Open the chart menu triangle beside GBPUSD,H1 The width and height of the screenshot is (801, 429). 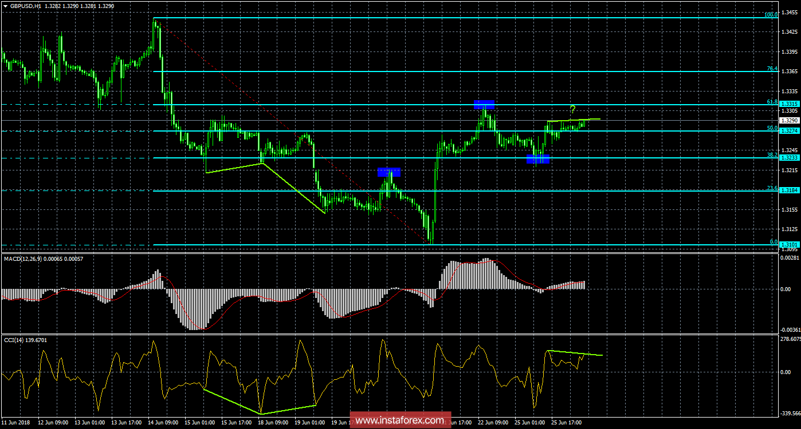click(x=5, y=6)
